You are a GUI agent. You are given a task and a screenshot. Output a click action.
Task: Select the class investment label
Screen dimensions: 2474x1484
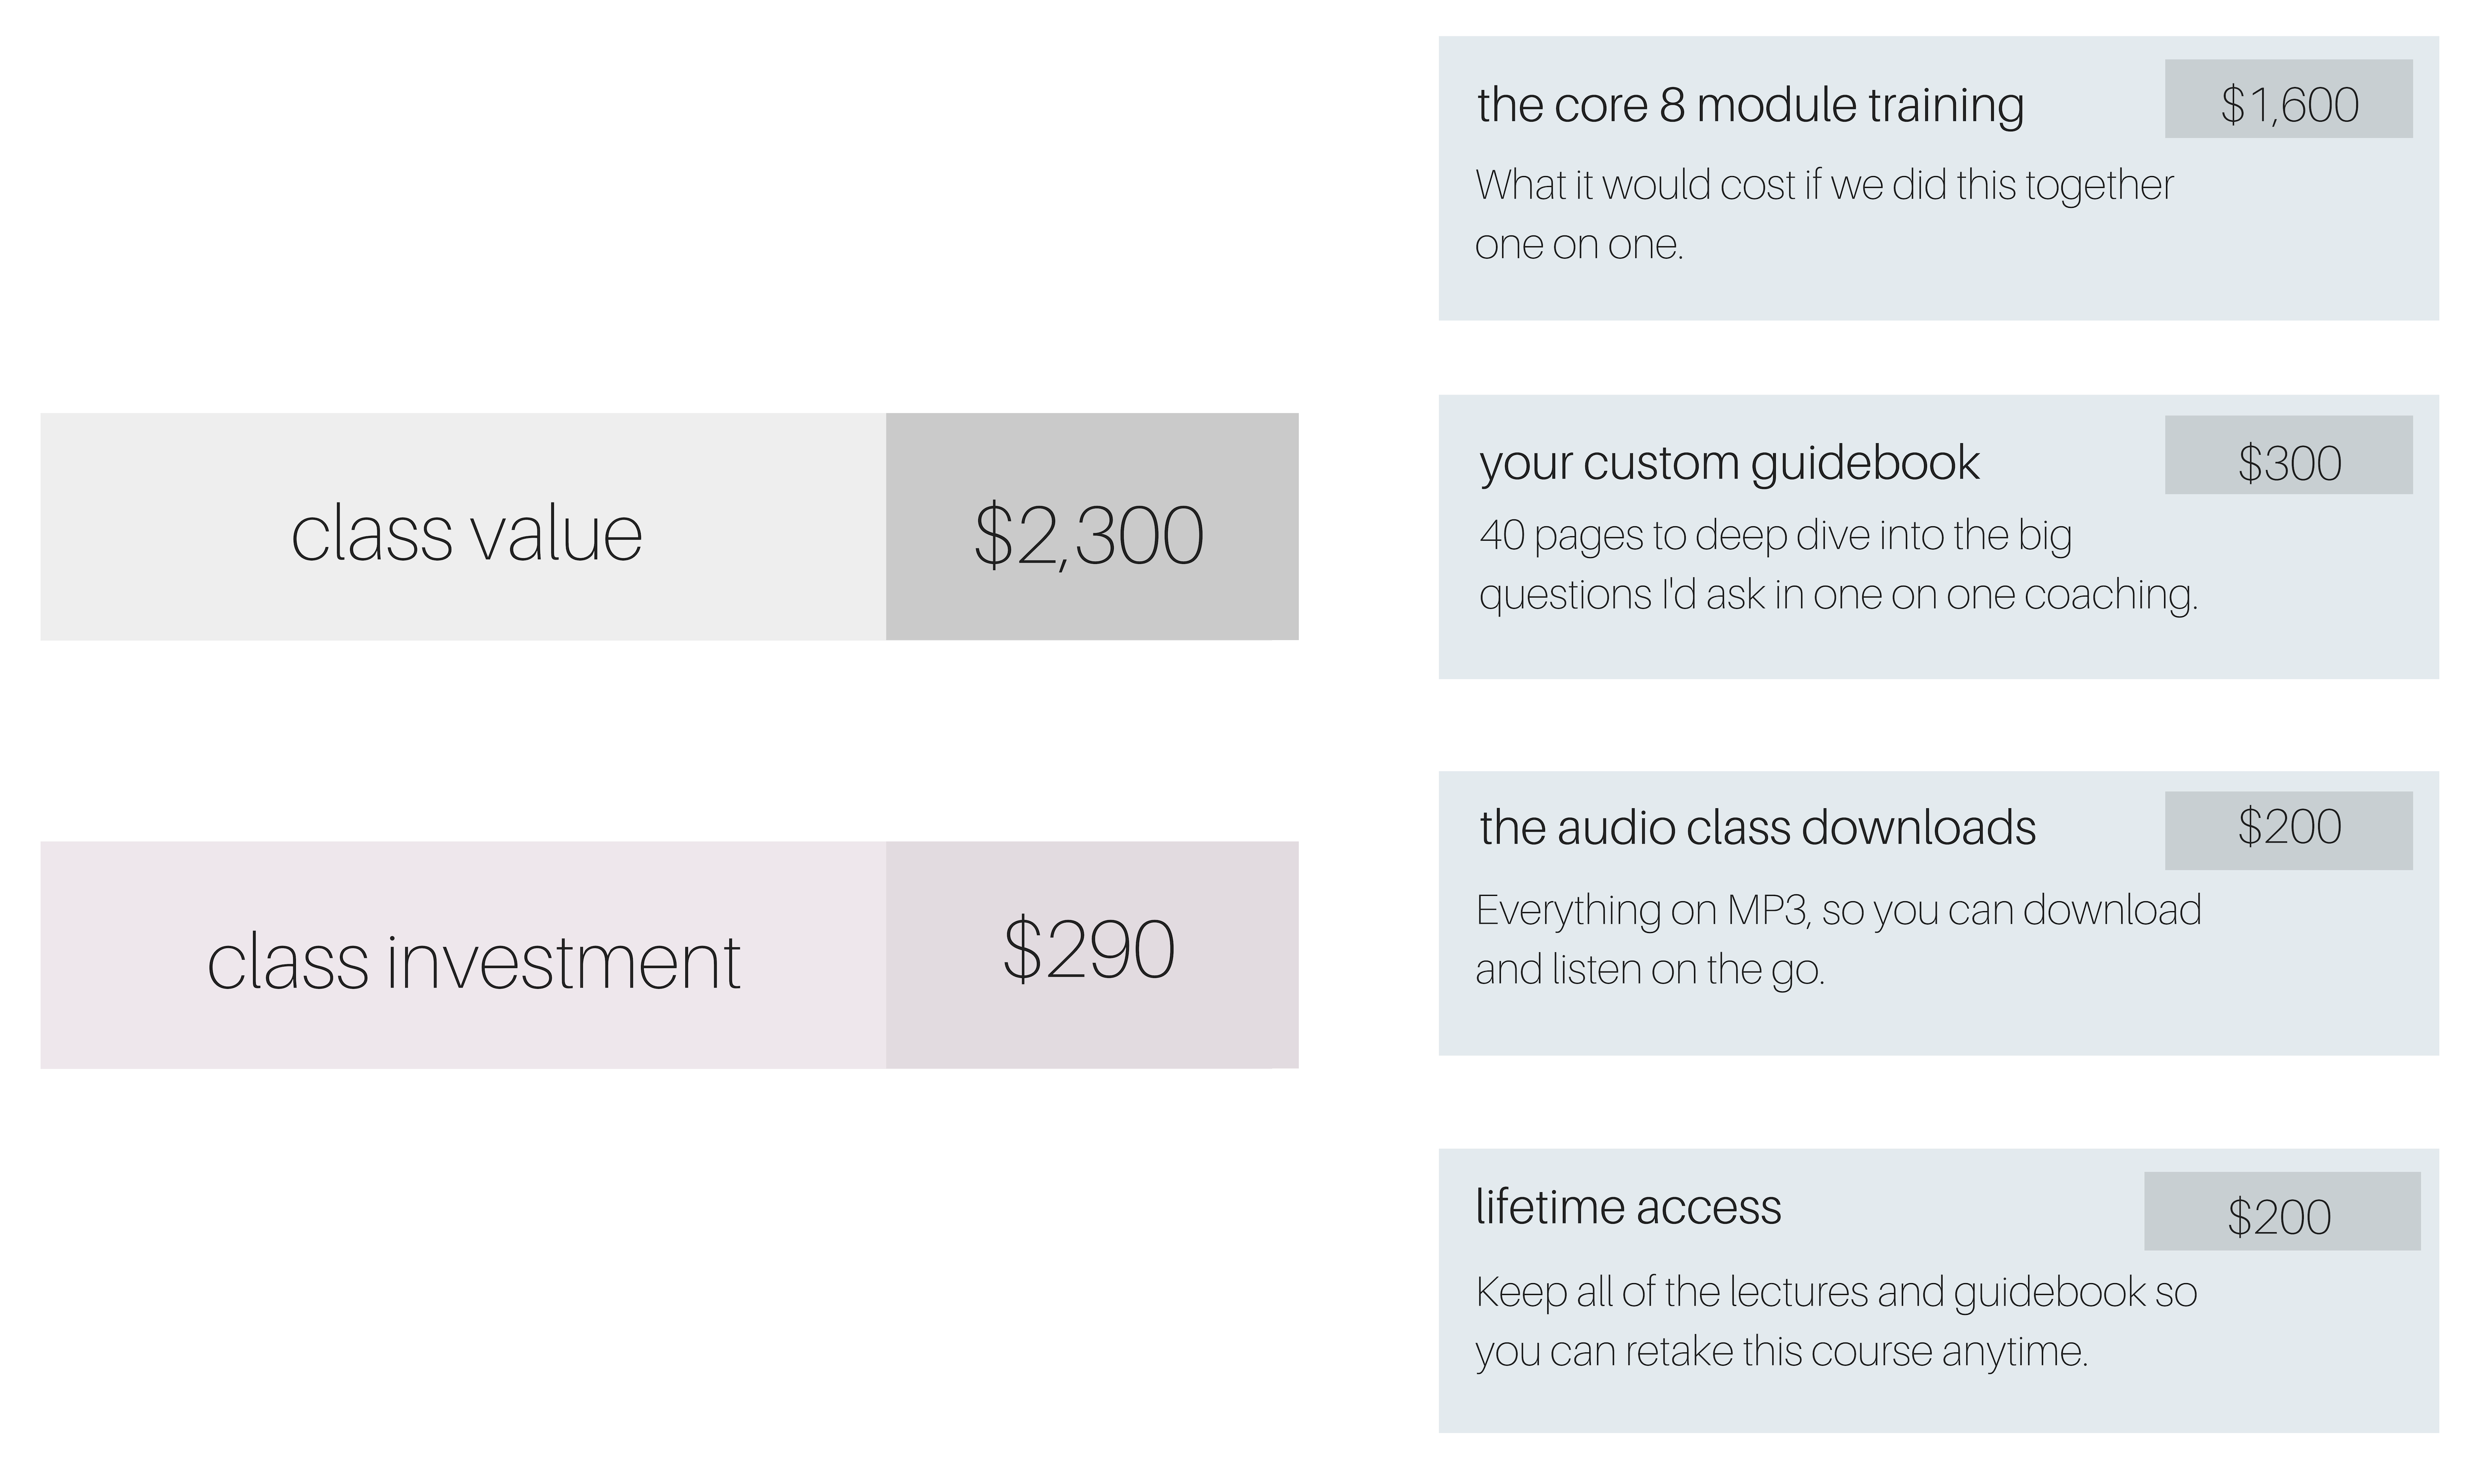[474, 962]
